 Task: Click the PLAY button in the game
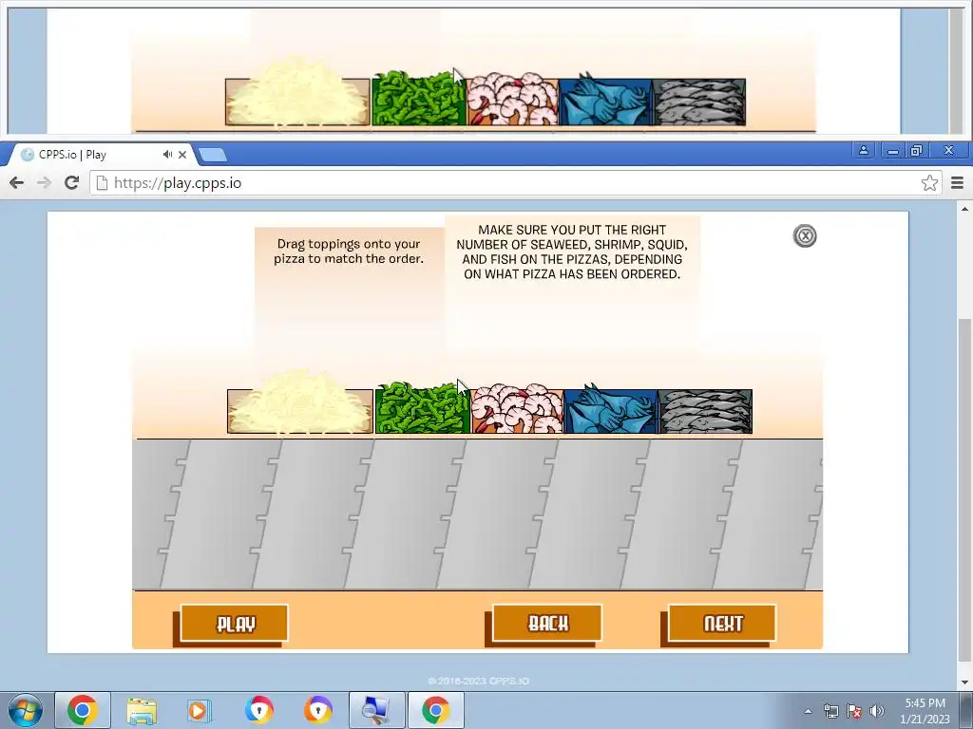pos(234,623)
